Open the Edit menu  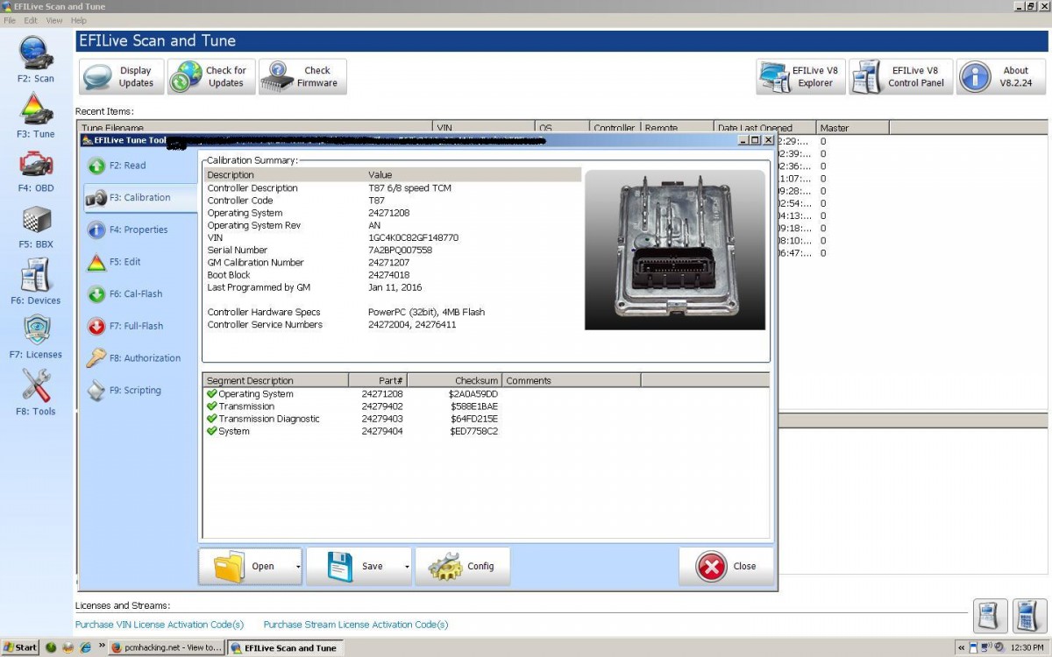[x=31, y=20]
